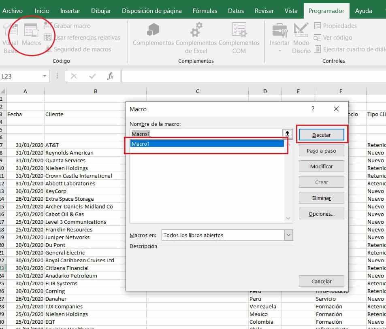
Task: Open the Dibujar tab
Action: [x=101, y=11]
